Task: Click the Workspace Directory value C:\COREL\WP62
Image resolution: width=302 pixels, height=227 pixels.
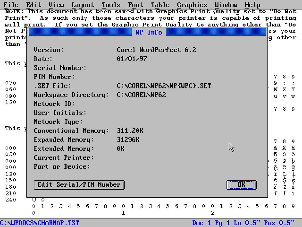Action: tap(141, 95)
